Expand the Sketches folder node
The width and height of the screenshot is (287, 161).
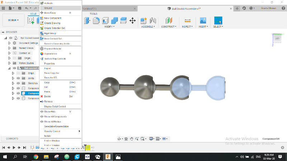coord(13,83)
